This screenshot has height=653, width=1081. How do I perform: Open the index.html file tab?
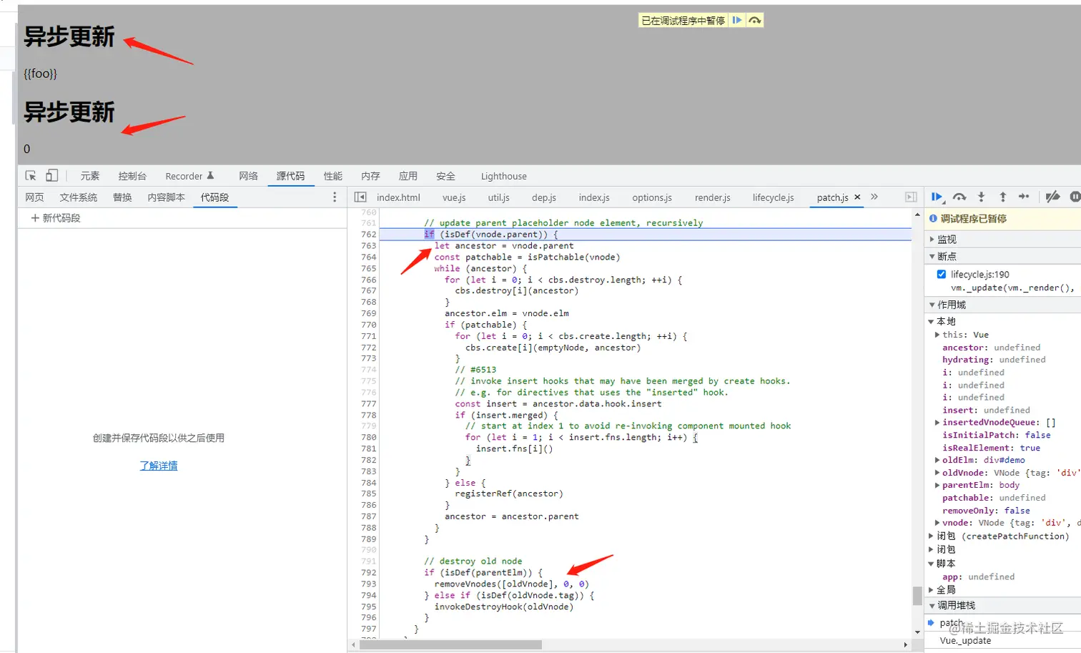click(398, 197)
